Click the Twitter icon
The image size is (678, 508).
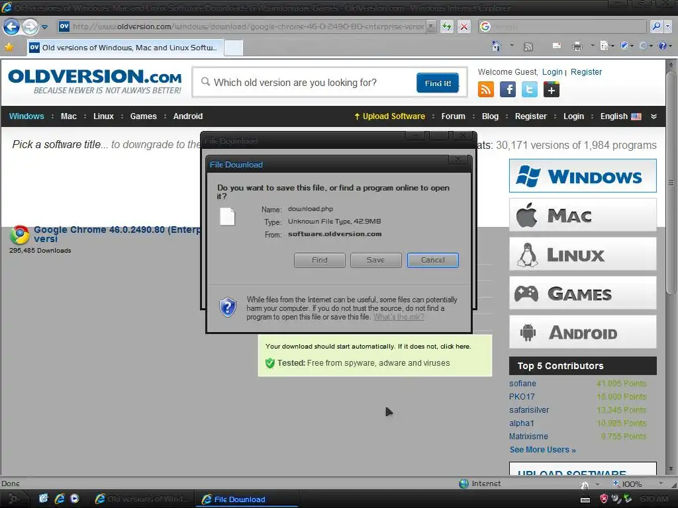(x=529, y=90)
